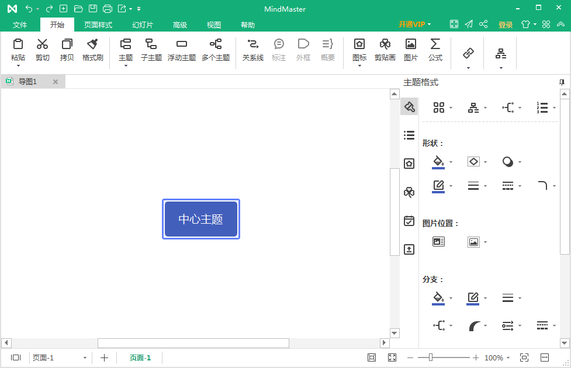Open the task calendar icon in sidebar
This screenshot has width=571, height=368.
409,221
